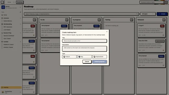Open Statblock Creator in sidebar
169x95 pixels.
[9, 45]
